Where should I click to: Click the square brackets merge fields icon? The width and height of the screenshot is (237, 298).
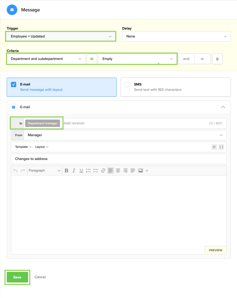(x=221, y=147)
